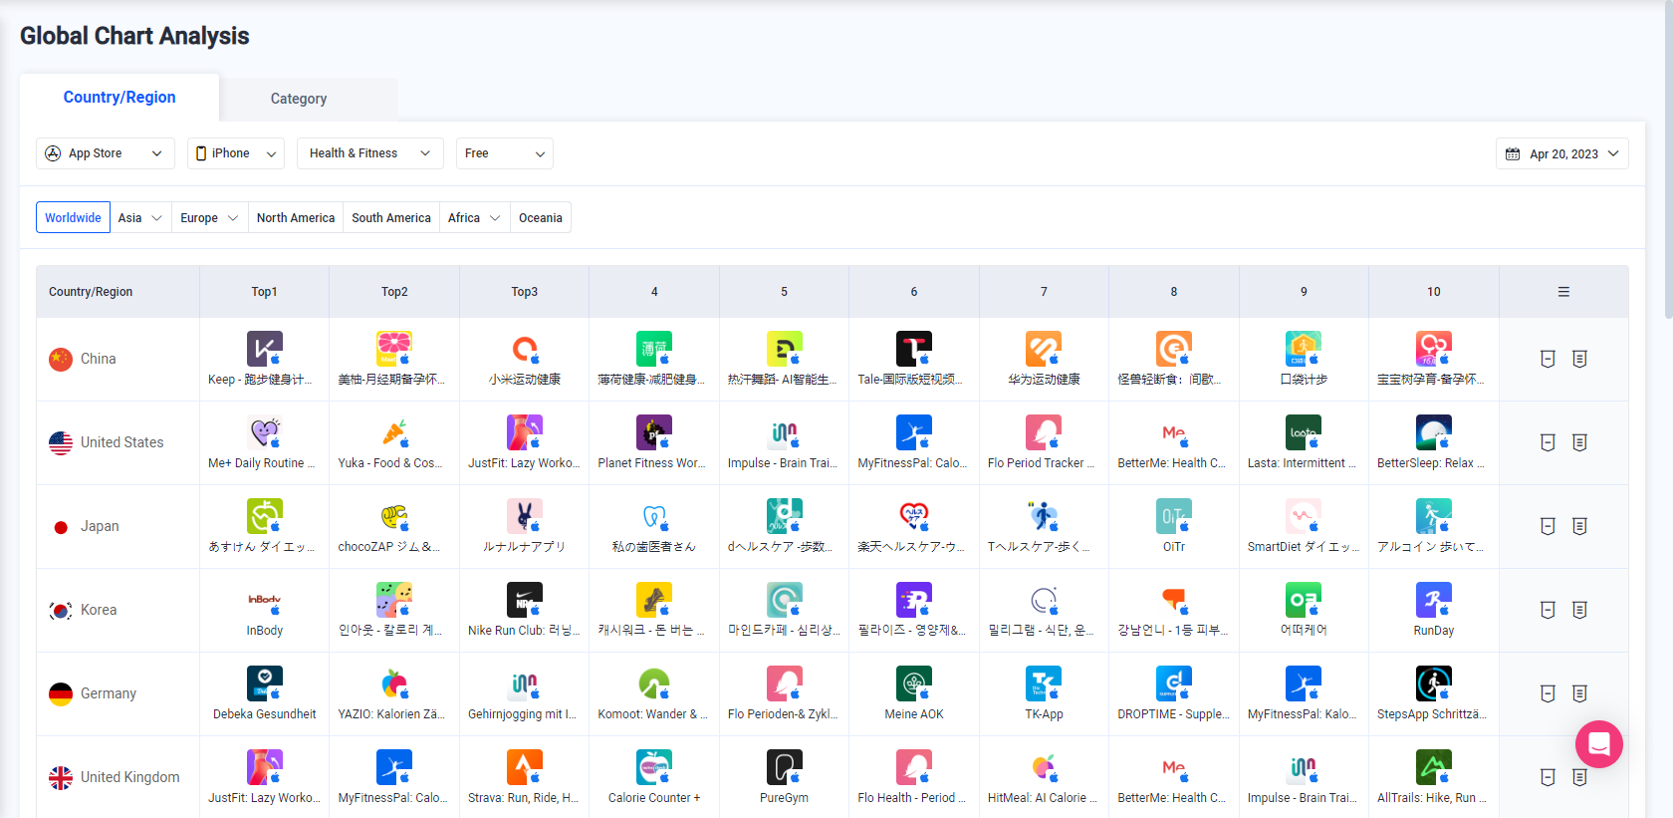Open the StepsApp Schrittzähler icon
The image size is (1673, 818).
1434,683
